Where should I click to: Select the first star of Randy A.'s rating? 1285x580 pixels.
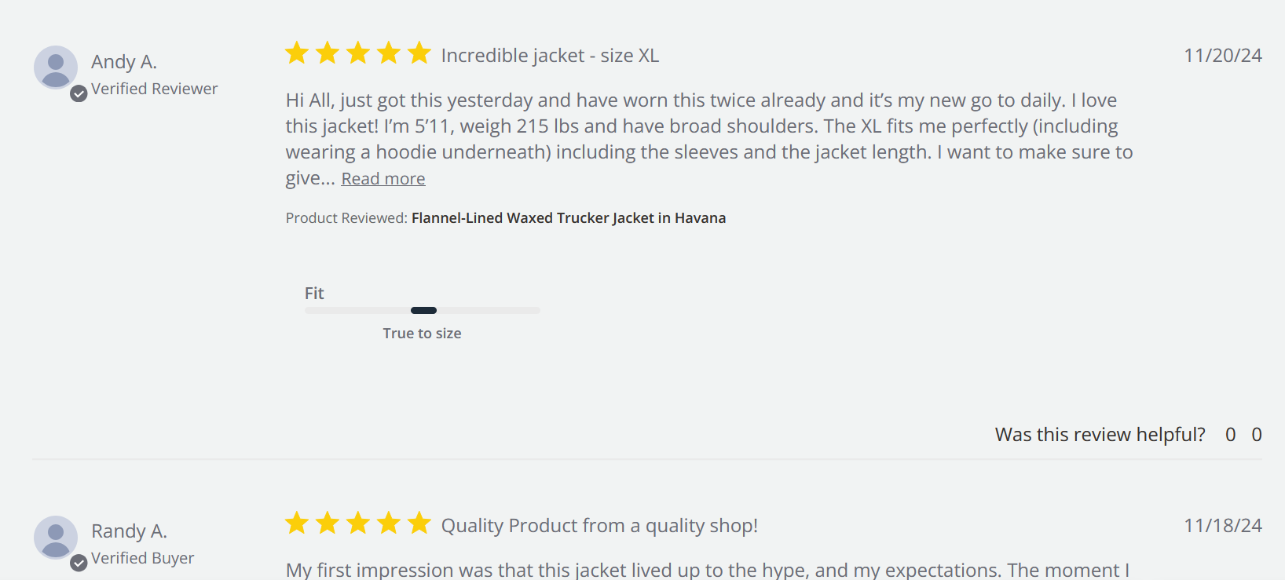[x=297, y=523]
